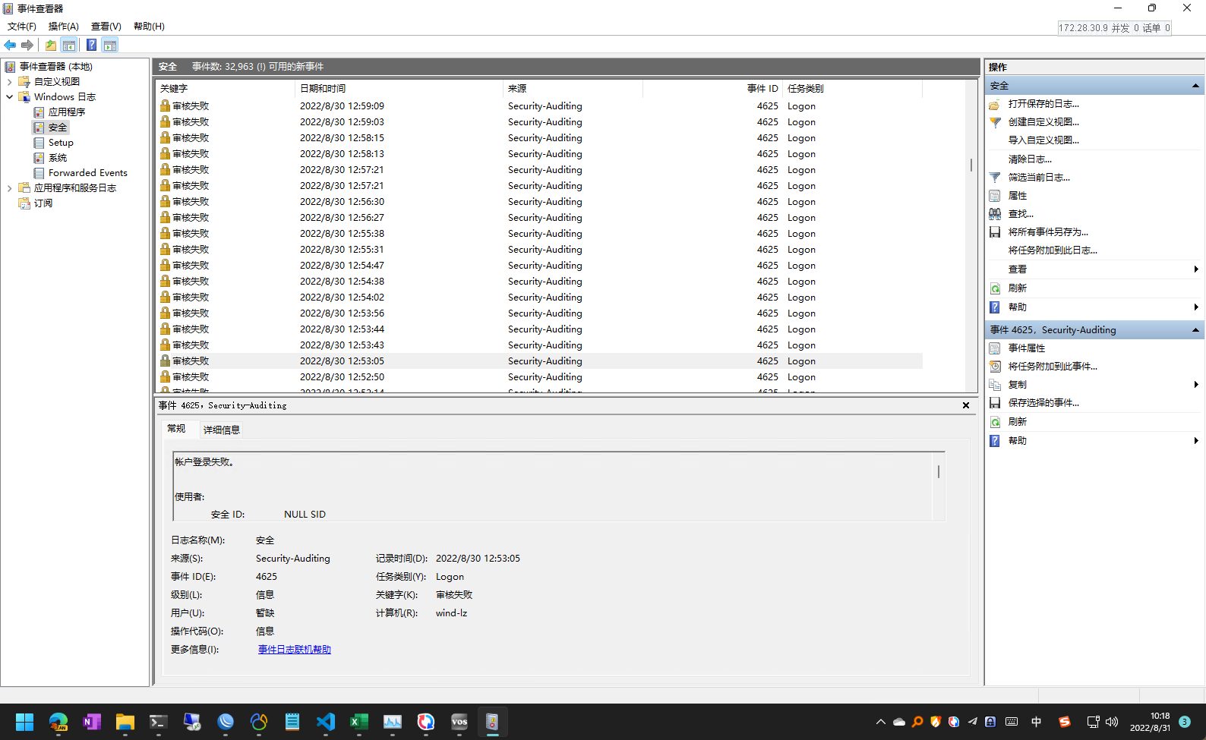Viewport: 1206px width, 740px height.
Task: Open the 操作(A) menu
Action: [63, 27]
